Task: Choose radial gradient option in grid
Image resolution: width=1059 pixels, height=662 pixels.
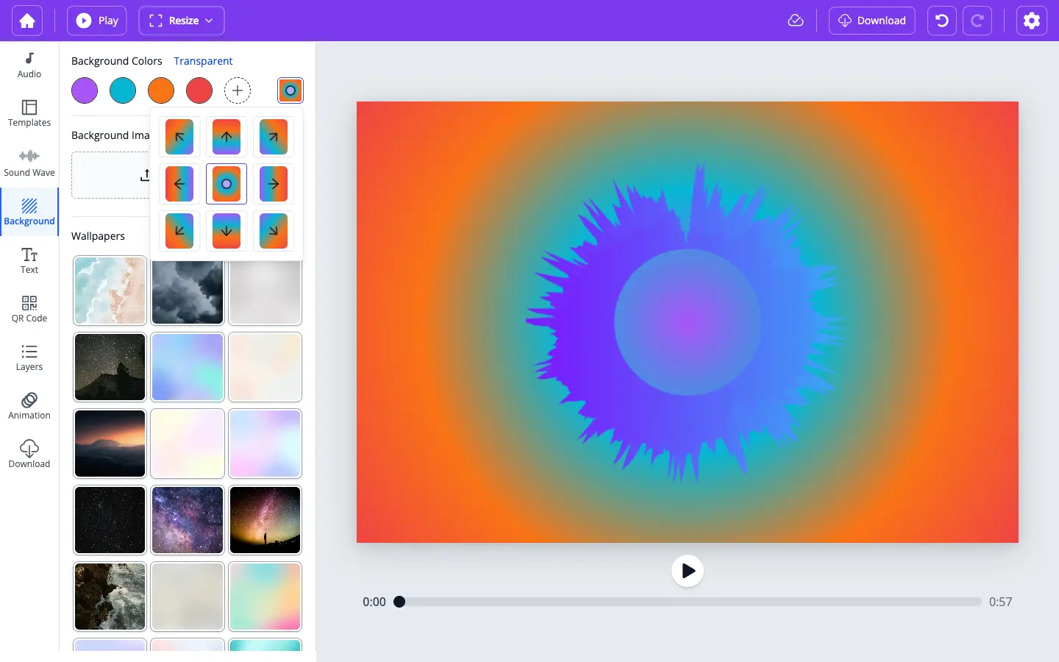Action: pyautogui.click(x=227, y=184)
